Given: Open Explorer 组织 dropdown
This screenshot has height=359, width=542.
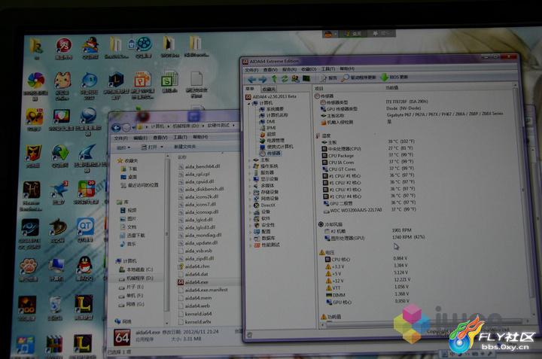Looking at the screenshot, I should pyautogui.click(x=123, y=148).
